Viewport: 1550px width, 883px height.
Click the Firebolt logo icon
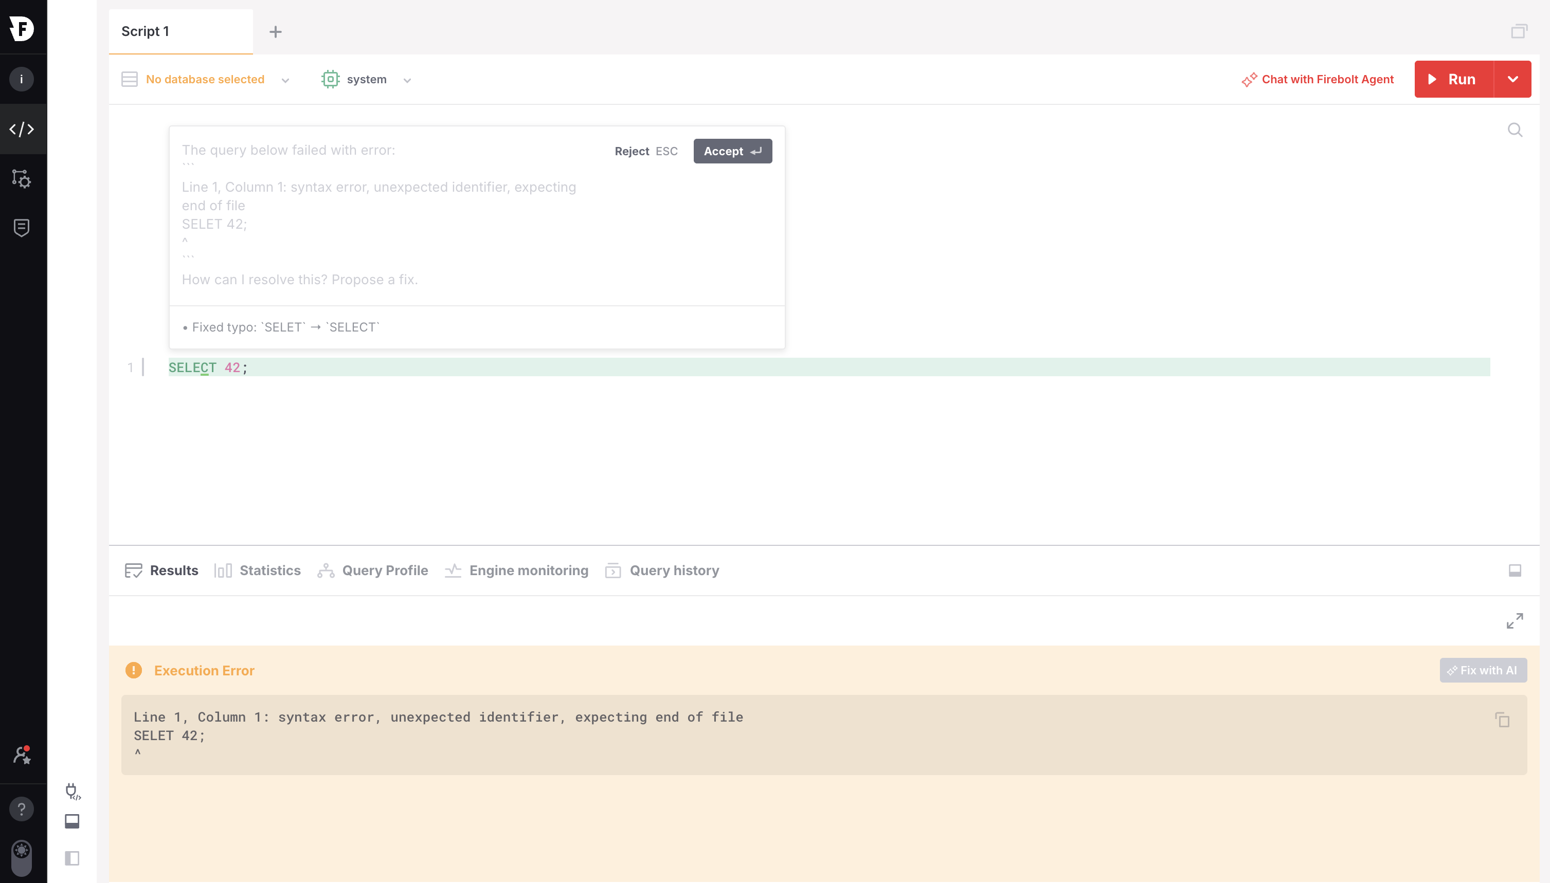coord(22,28)
